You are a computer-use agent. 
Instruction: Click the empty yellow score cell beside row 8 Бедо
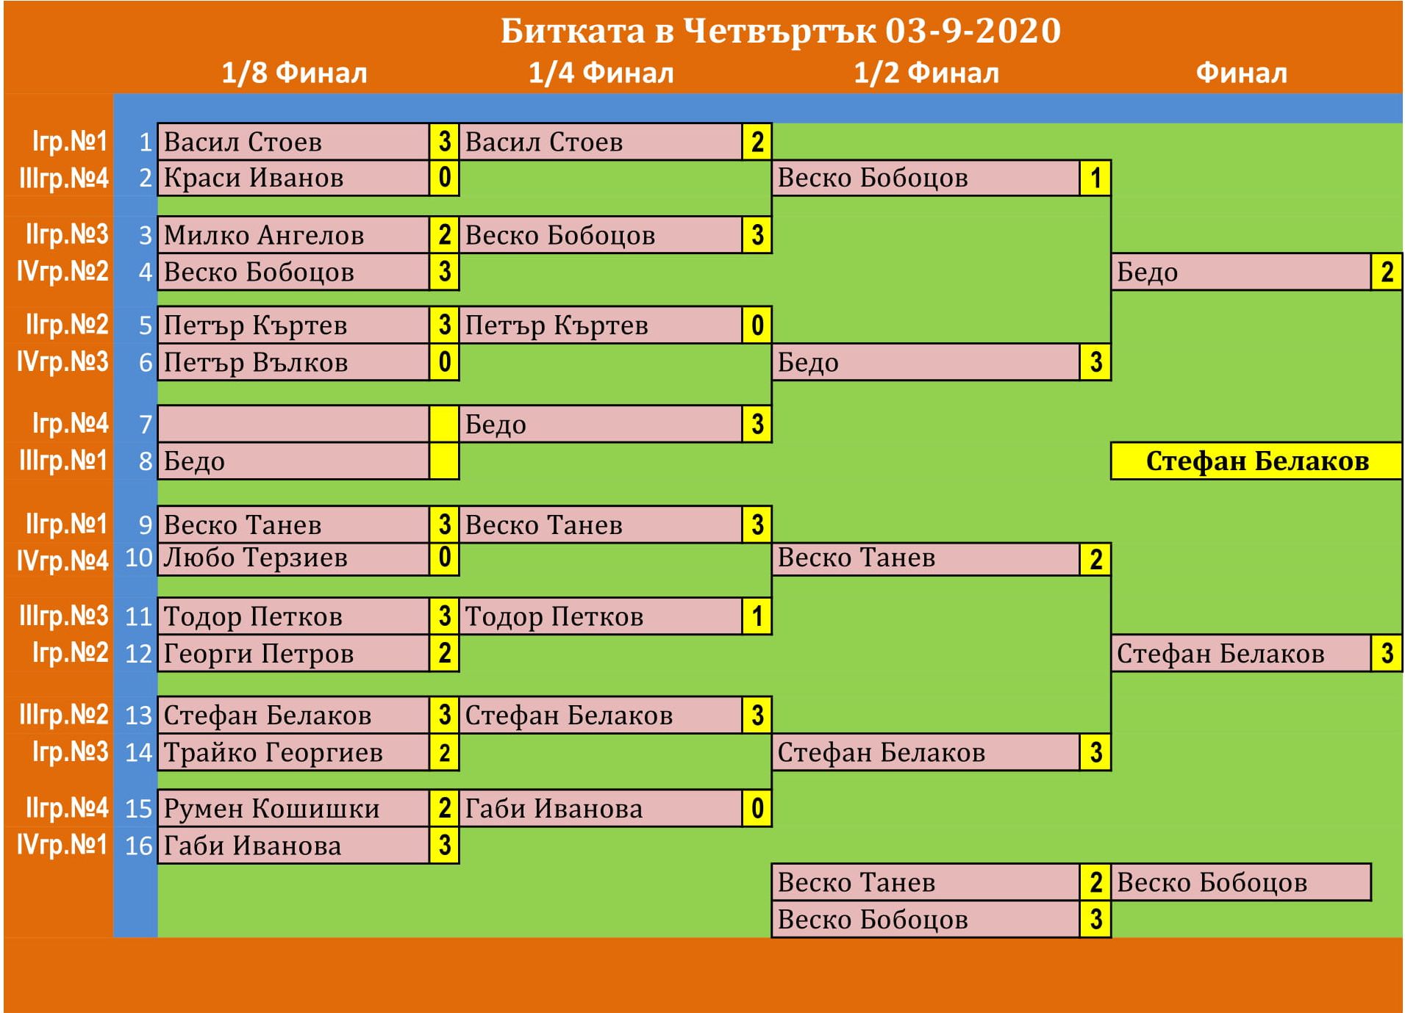(444, 461)
